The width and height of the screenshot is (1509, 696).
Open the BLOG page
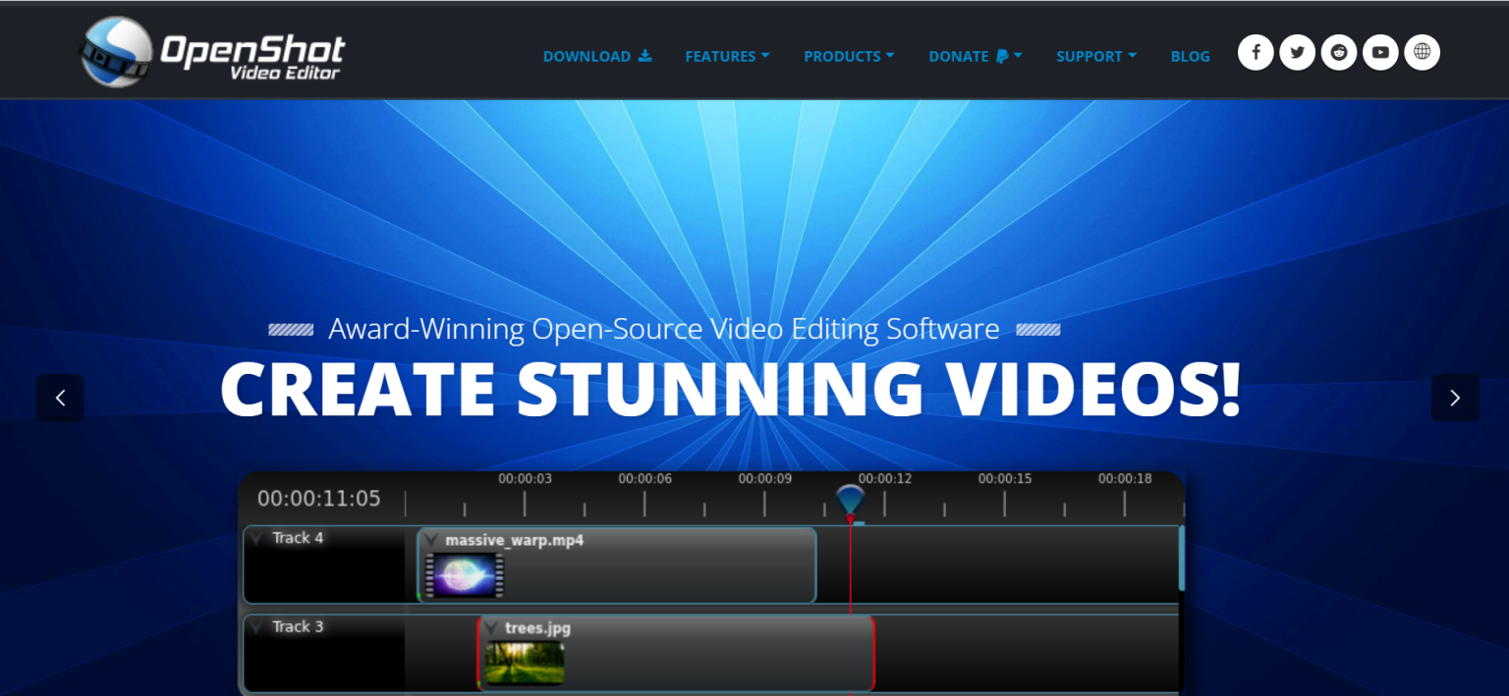[1190, 56]
